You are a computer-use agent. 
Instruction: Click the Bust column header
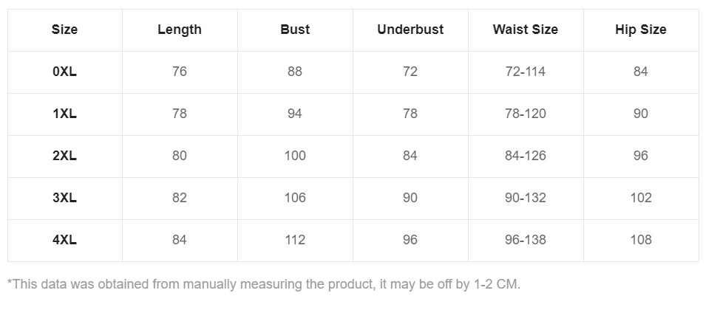tap(295, 30)
